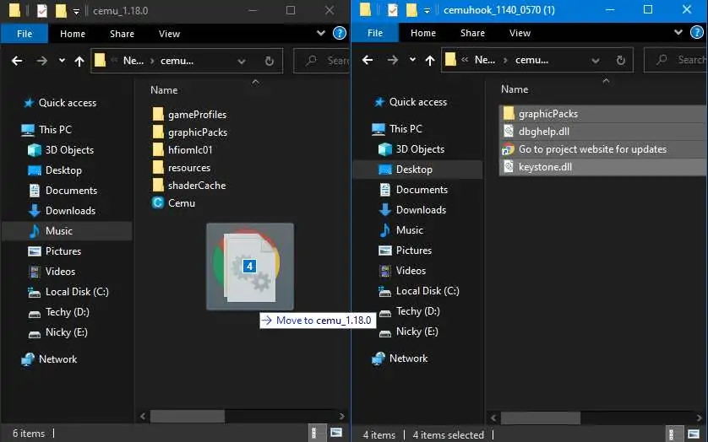This screenshot has width=708, height=442.
Task: Open recent locations dropdown in cemu_1.18.0 window
Action: [x=62, y=61]
